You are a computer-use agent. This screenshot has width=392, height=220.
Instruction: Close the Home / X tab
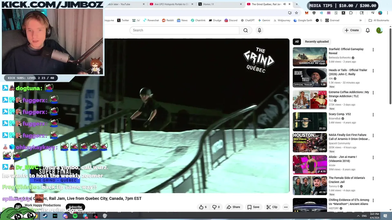coord(241,4)
